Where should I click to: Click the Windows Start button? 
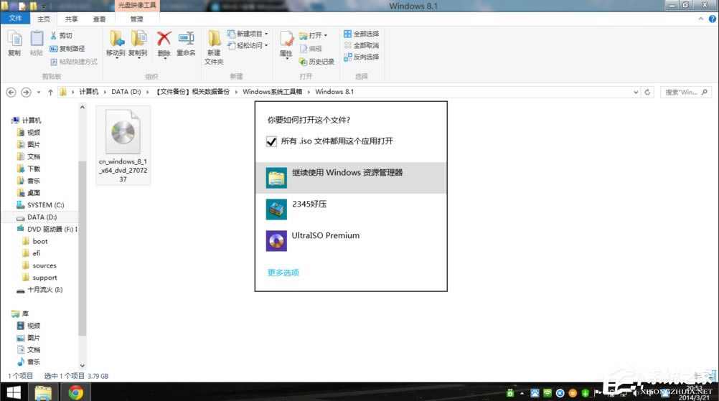[14, 392]
